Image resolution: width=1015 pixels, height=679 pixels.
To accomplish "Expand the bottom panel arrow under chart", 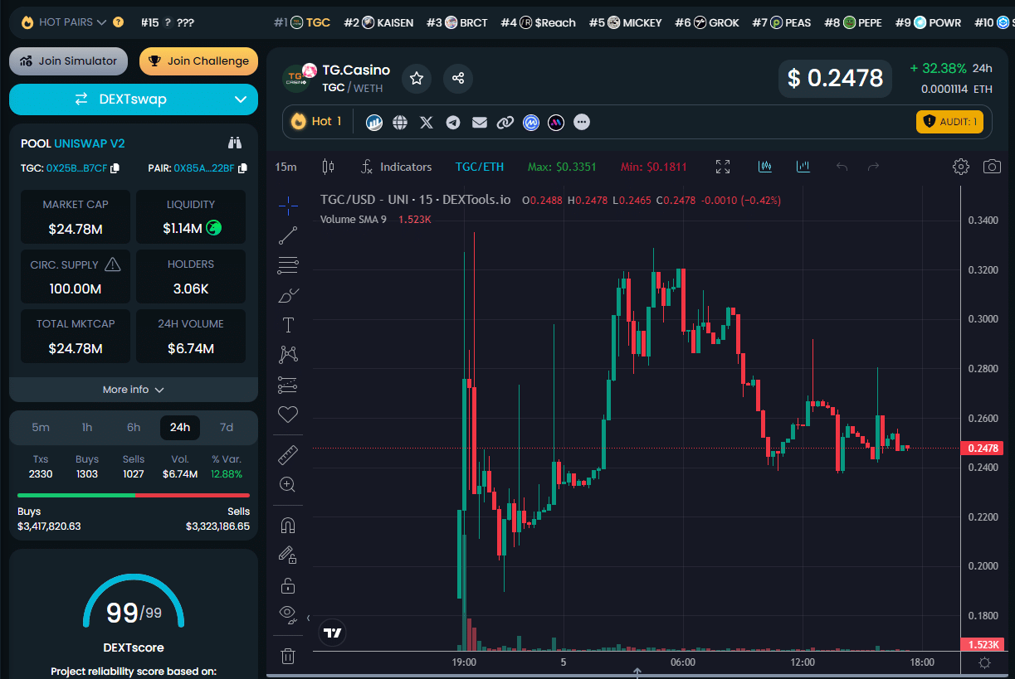I will click(x=637, y=672).
